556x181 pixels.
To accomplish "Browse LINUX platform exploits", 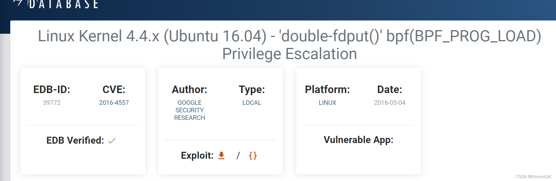I will [x=328, y=103].
